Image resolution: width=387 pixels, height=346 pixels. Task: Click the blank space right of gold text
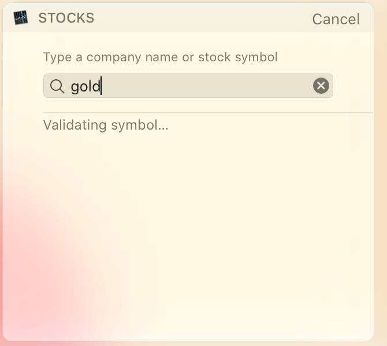click(x=205, y=86)
